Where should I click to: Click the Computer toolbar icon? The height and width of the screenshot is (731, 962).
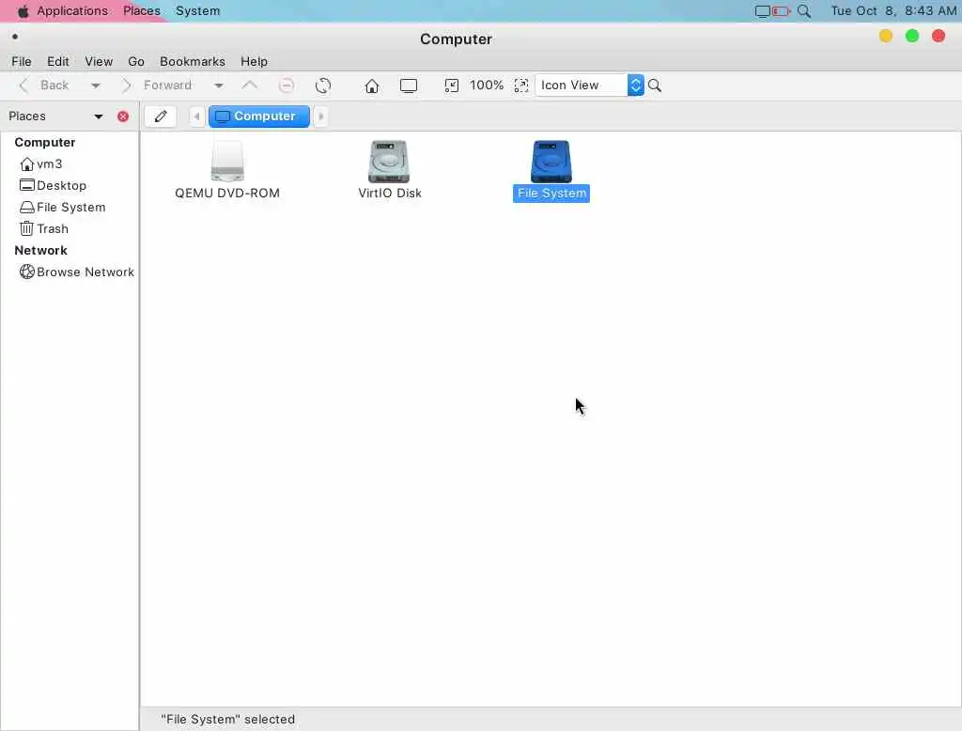409,86
